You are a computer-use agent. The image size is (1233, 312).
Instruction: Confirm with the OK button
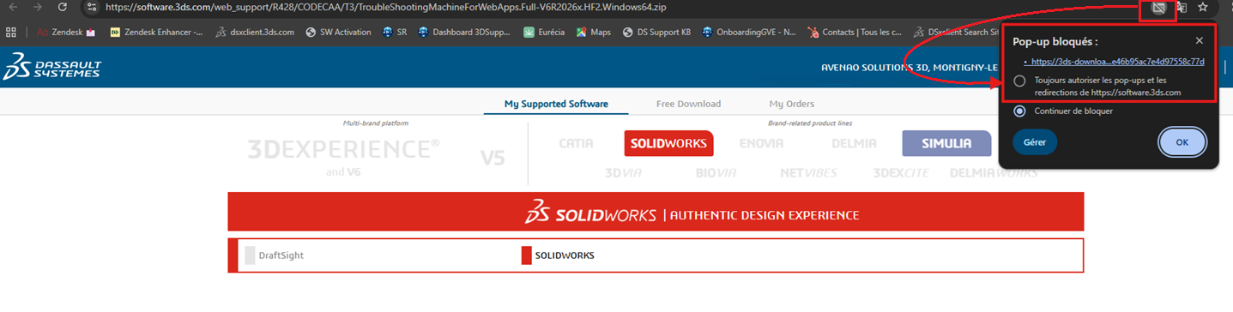click(1182, 142)
